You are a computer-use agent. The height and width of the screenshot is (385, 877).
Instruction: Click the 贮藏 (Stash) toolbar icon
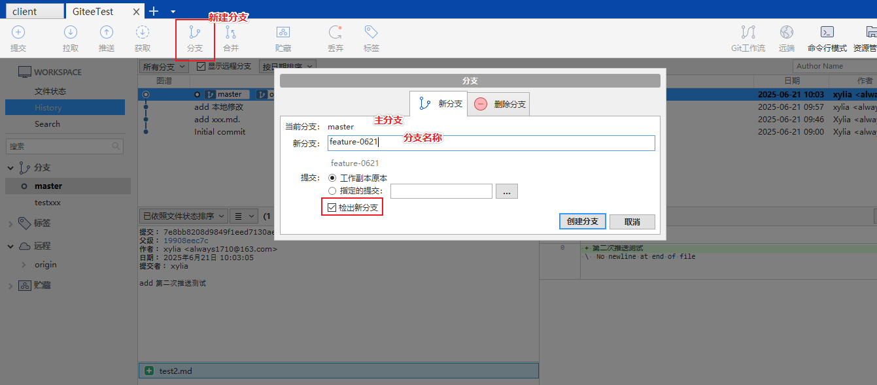[x=283, y=39]
